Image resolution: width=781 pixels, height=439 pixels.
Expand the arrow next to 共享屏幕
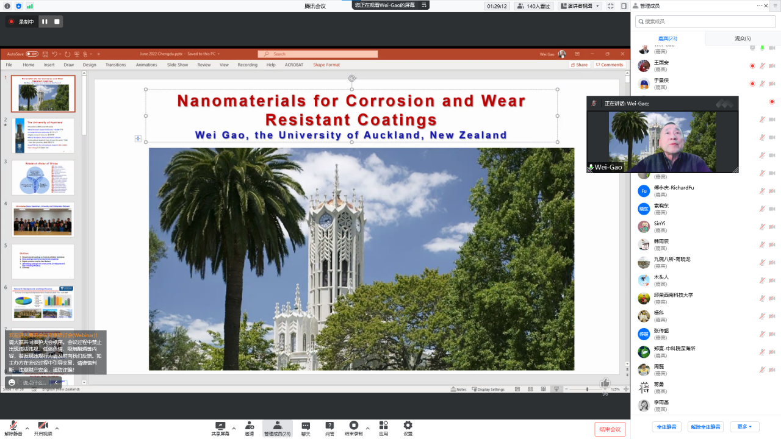[234, 427]
